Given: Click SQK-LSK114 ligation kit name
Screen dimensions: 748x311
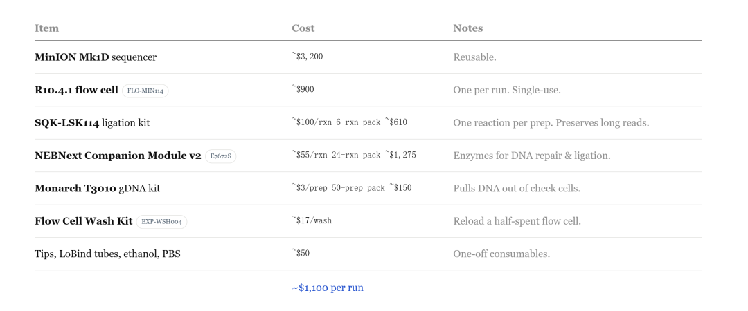Looking at the screenshot, I should pyautogui.click(x=92, y=123).
